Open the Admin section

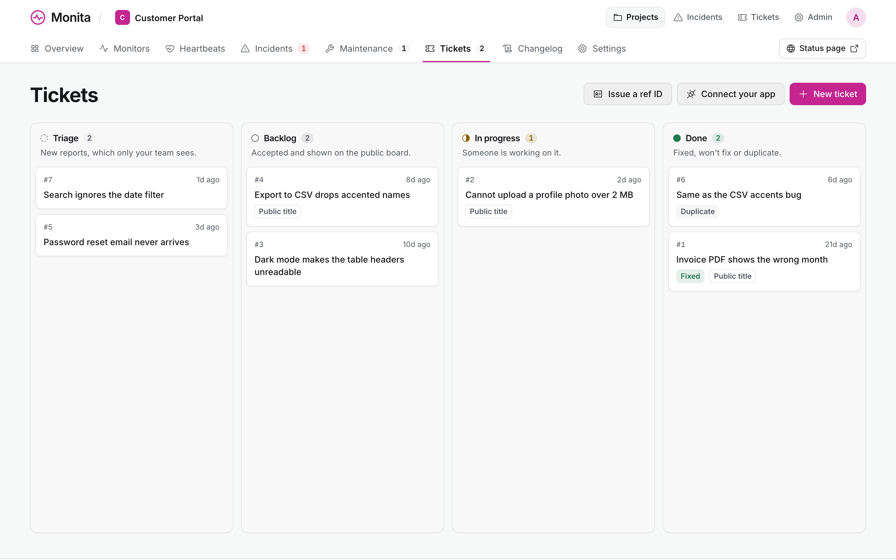click(x=814, y=17)
